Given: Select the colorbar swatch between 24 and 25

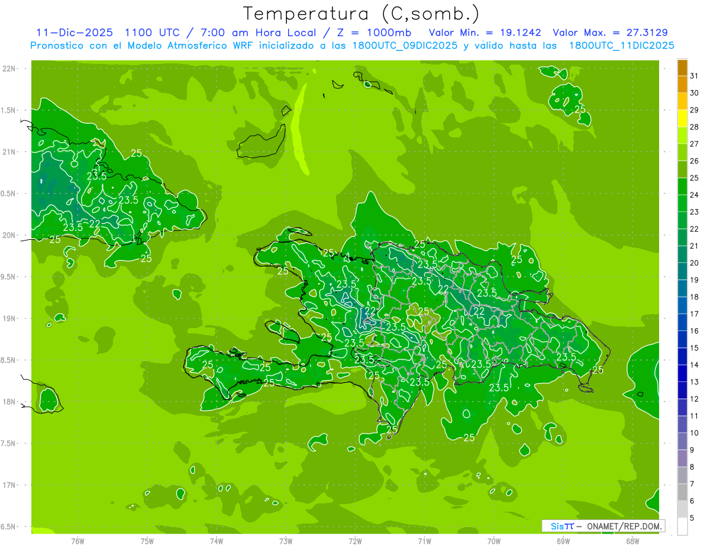Looking at the screenshot, I should click(x=682, y=187).
